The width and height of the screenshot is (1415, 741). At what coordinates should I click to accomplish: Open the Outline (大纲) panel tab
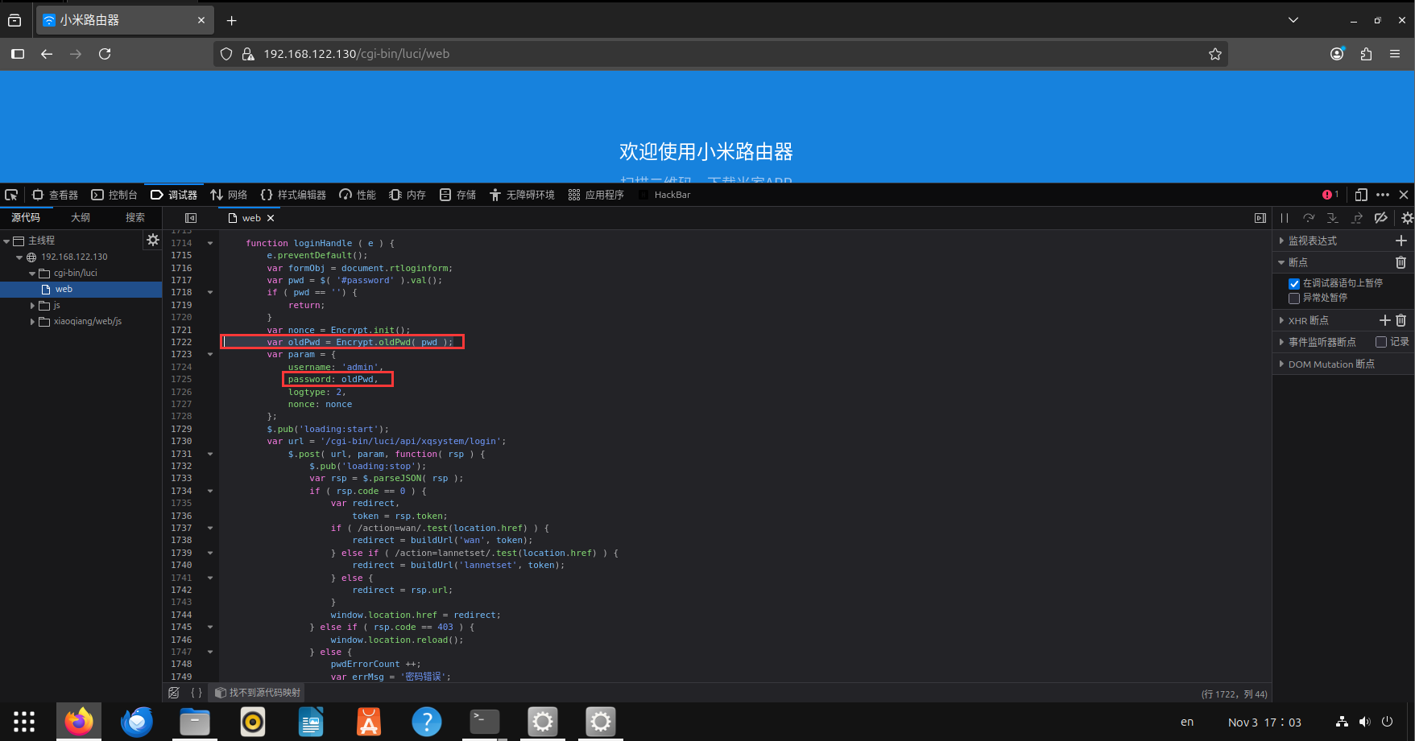[x=81, y=217]
